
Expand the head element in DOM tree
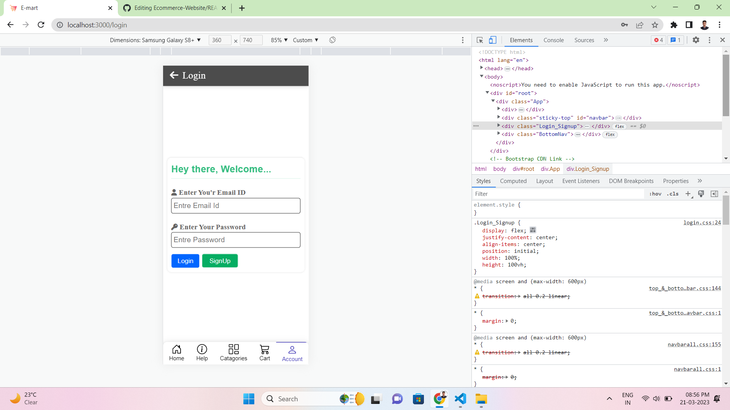click(481, 68)
